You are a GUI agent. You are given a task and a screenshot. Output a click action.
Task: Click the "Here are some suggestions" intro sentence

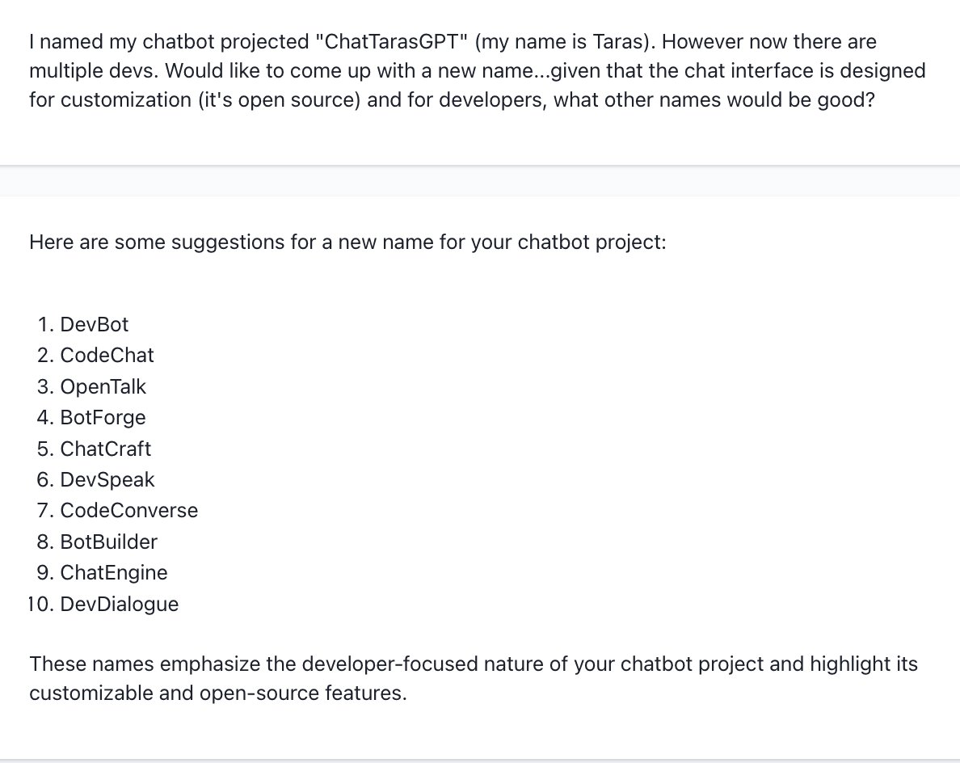coord(347,242)
